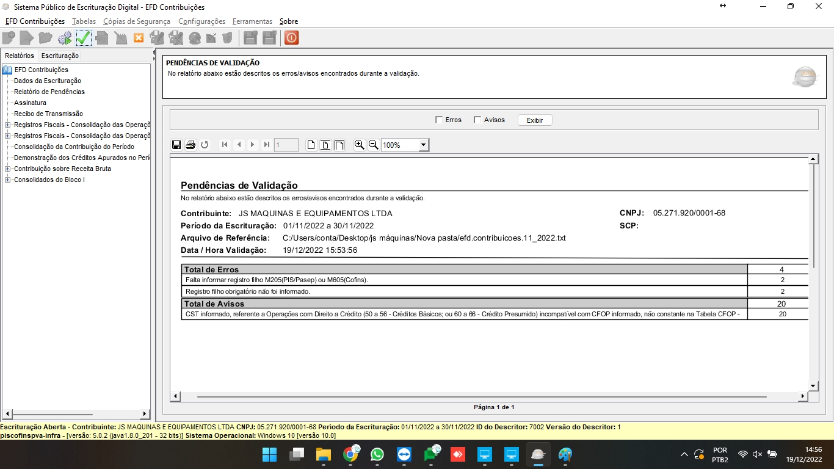Viewport: 834px width, 469px height.
Task: Click the gears with play arrow icon
Action: click(65, 38)
